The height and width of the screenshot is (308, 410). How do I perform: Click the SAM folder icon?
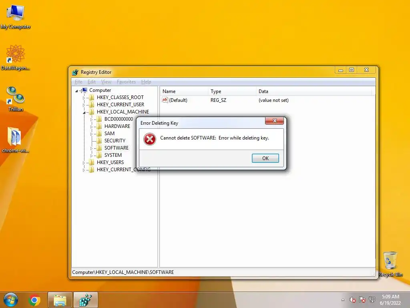(99, 134)
